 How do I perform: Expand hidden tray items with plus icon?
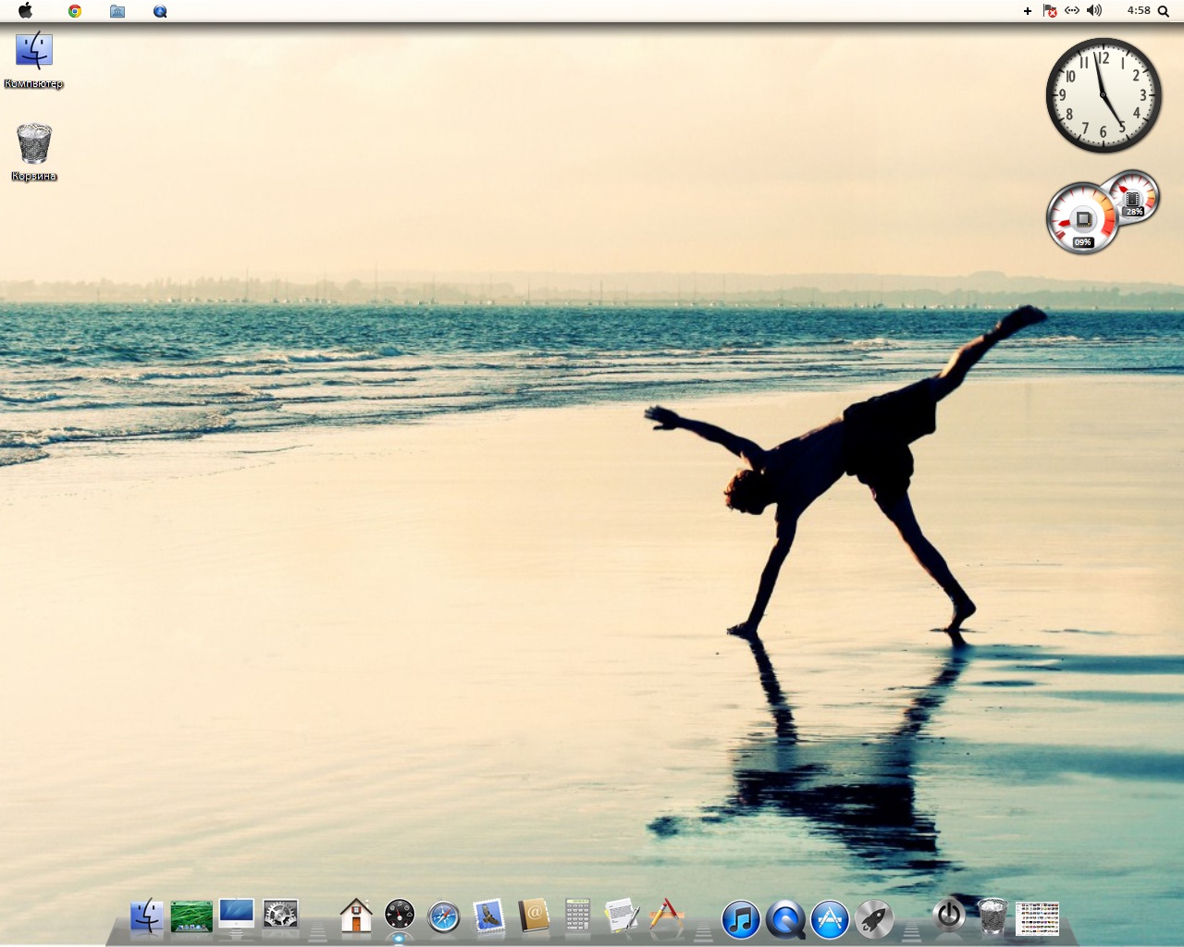1028,11
